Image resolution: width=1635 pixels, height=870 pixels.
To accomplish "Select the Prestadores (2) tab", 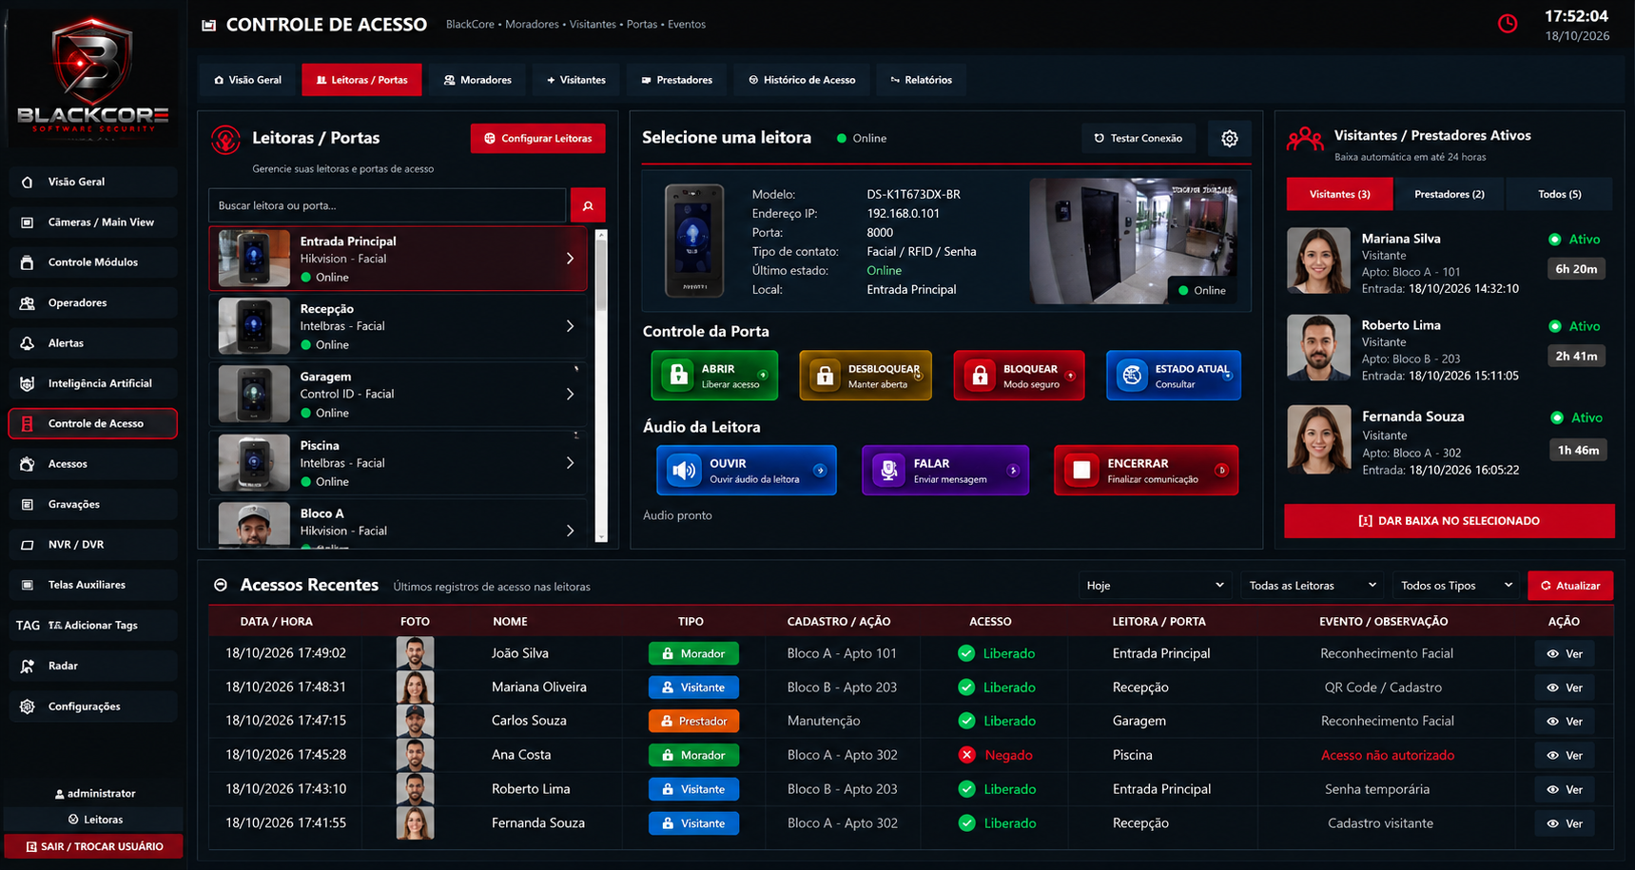I will (x=1449, y=194).
